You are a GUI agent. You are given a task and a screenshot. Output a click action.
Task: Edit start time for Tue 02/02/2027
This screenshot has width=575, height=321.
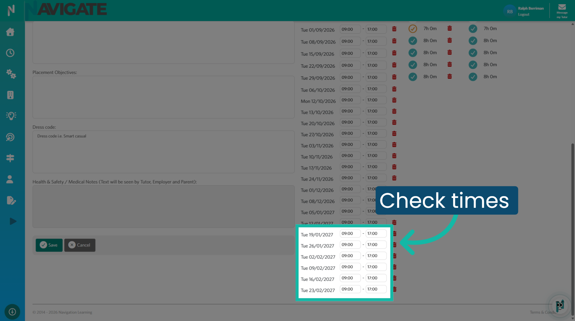click(x=350, y=256)
